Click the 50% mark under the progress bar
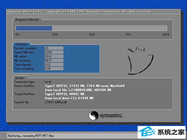This screenshot has height=140, width=187. pos(92,35)
